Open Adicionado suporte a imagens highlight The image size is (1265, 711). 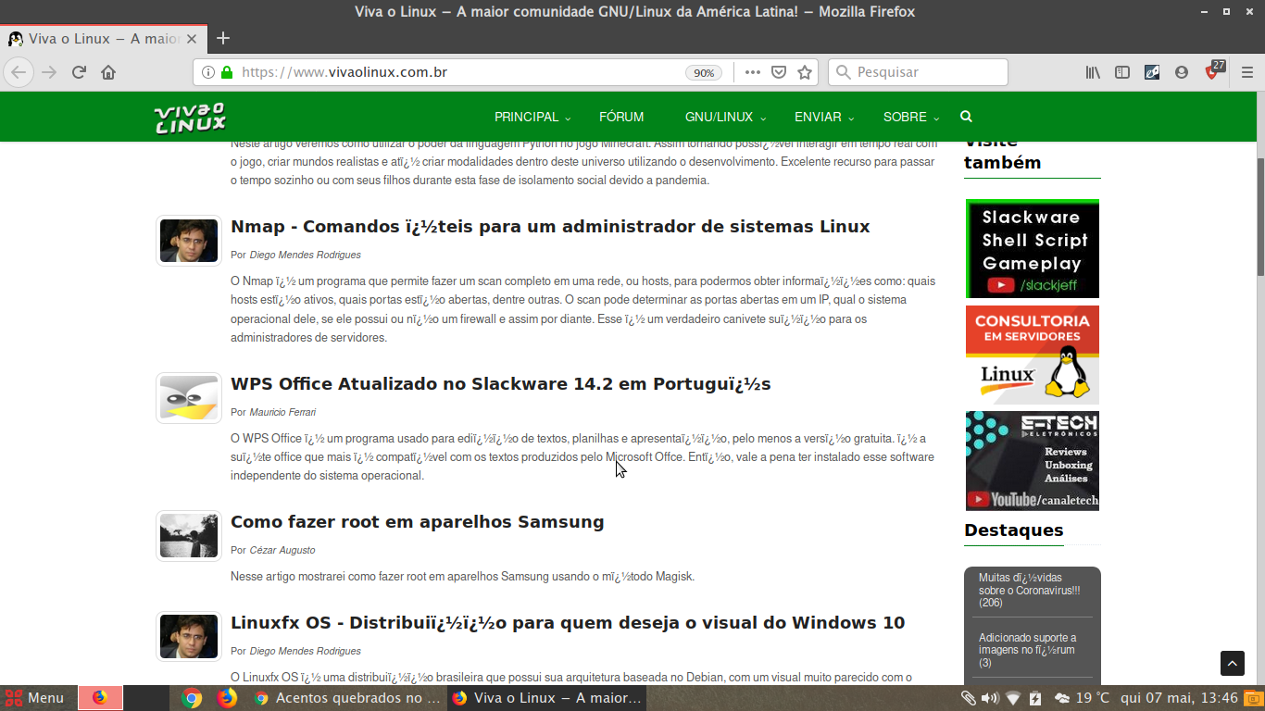pos(1028,650)
